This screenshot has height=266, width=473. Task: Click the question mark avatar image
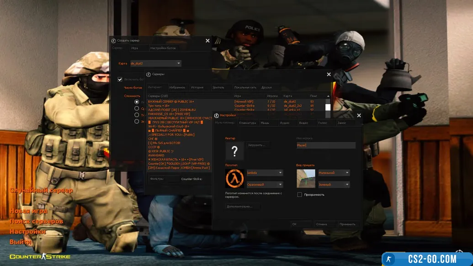[x=234, y=151]
